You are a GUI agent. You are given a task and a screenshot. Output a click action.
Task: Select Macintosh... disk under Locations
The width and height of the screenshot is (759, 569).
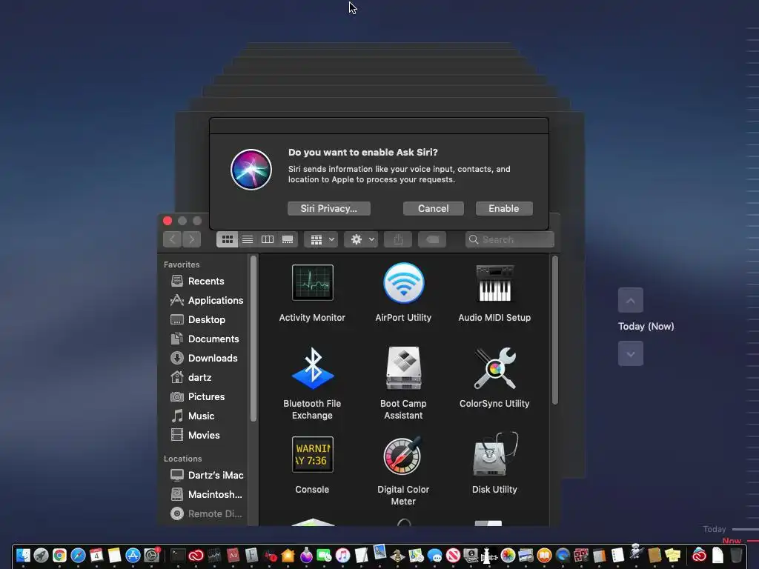(206, 494)
